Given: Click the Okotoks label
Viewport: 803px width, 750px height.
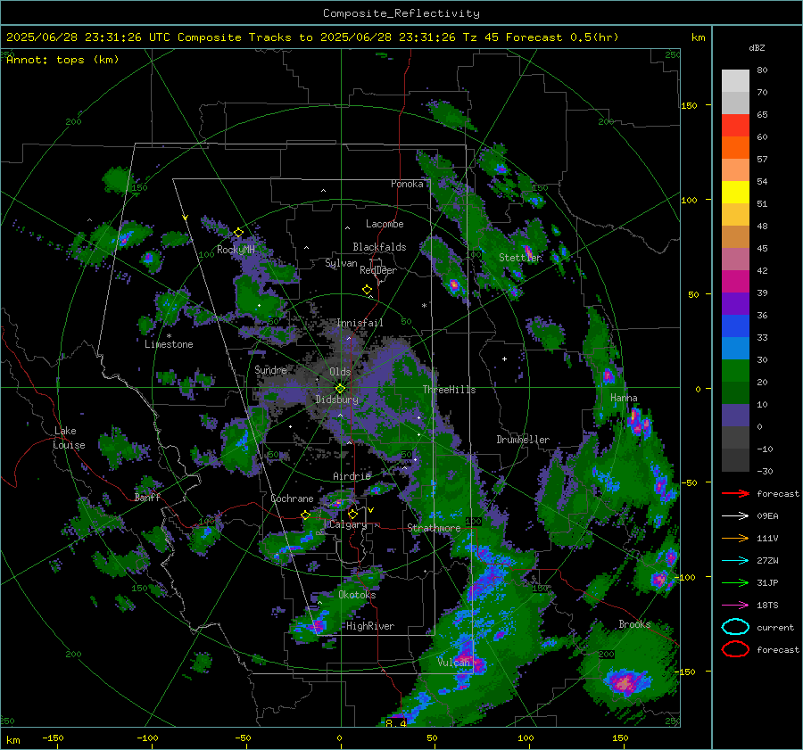Looking at the screenshot, I should (x=357, y=595).
